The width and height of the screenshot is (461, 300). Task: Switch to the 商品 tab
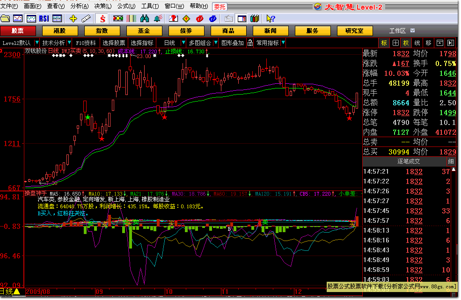228,30
